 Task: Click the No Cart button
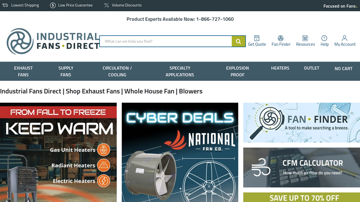[x=343, y=69]
